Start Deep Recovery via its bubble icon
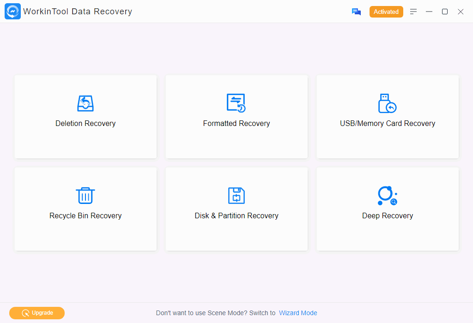 [387, 196]
